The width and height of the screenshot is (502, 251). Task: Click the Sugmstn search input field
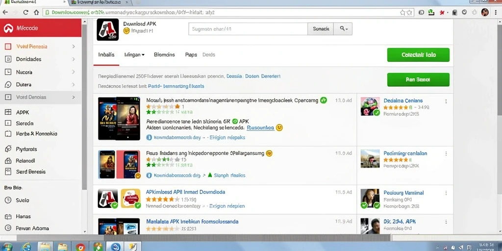(x=248, y=29)
